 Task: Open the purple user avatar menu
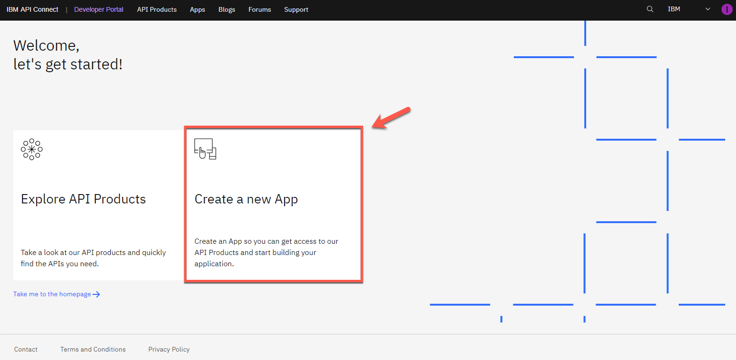pos(727,9)
